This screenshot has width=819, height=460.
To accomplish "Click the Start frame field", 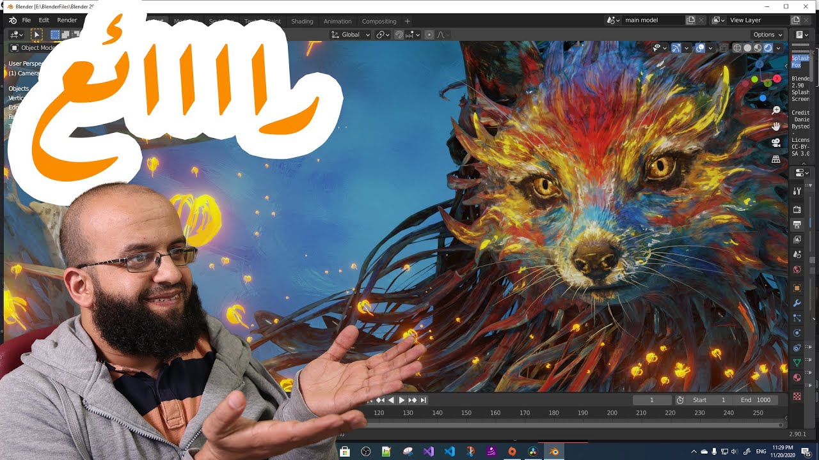I will (710, 400).
